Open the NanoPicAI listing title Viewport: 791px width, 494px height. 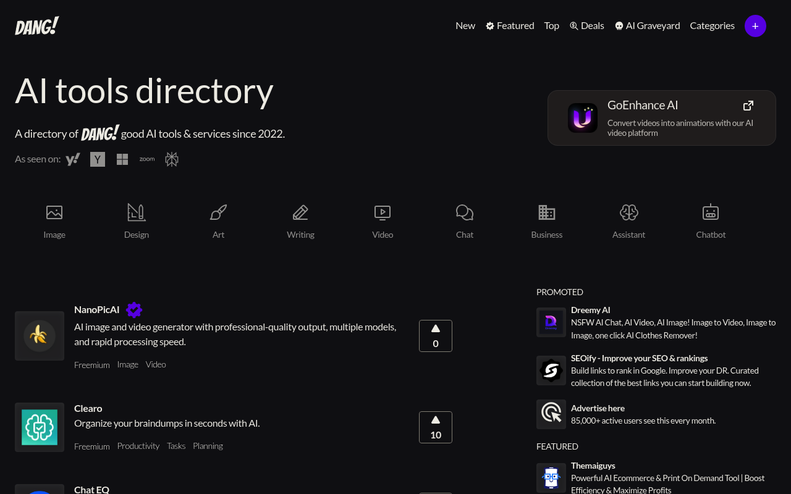(97, 310)
